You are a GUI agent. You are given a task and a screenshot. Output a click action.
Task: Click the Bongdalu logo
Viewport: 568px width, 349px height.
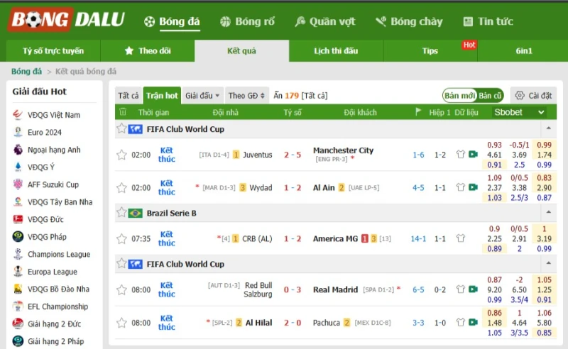(x=66, y=20)
